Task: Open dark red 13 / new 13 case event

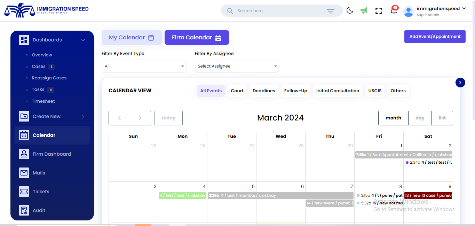Action: pos(428,195)
